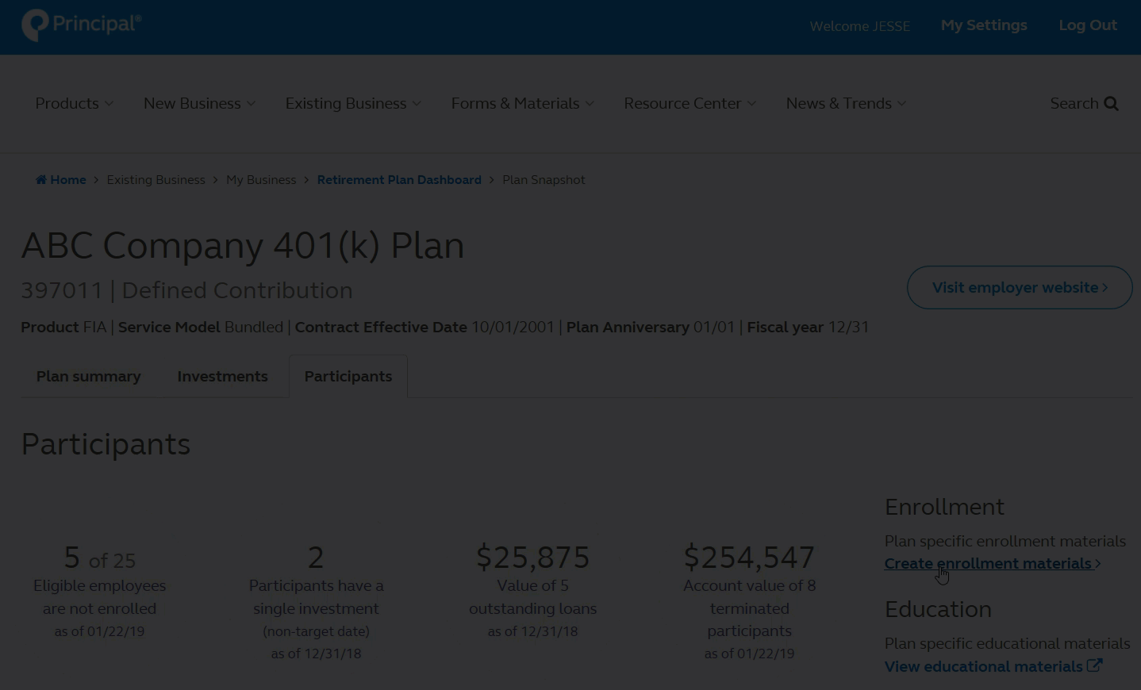Open the View educational materials link
Viewport: 1141px width, 690px height.
click(x=983, y=667)
